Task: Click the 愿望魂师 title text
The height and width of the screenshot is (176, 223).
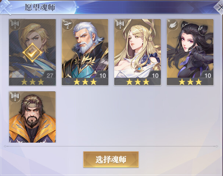Action: point(40,7)
